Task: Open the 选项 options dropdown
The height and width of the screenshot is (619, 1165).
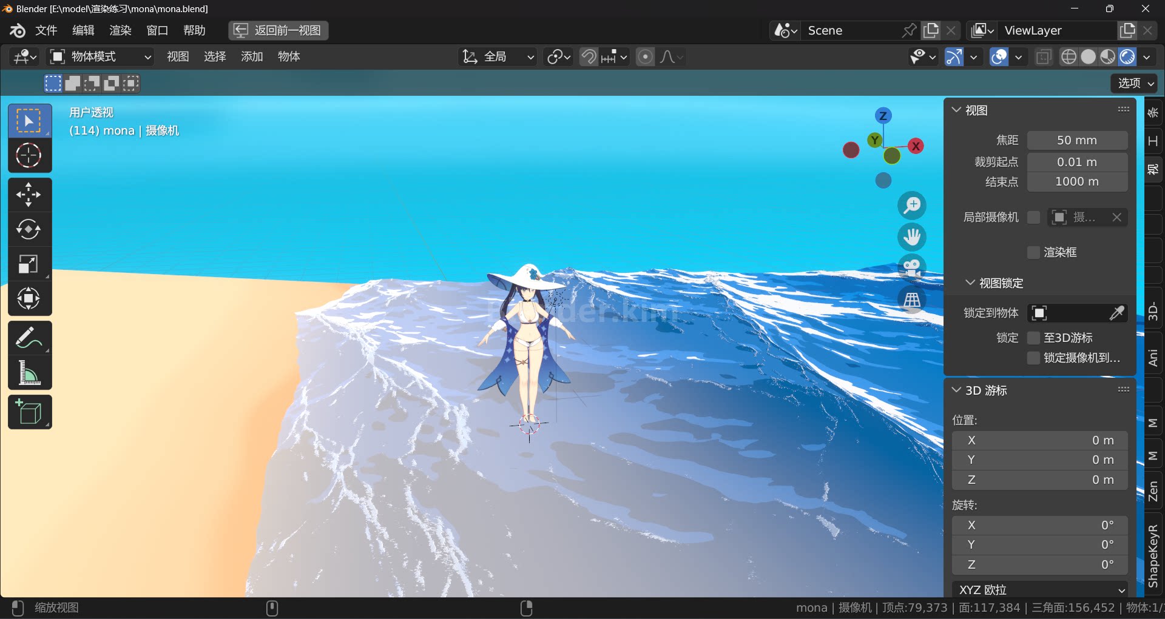Action: [x=1134, y=83]
